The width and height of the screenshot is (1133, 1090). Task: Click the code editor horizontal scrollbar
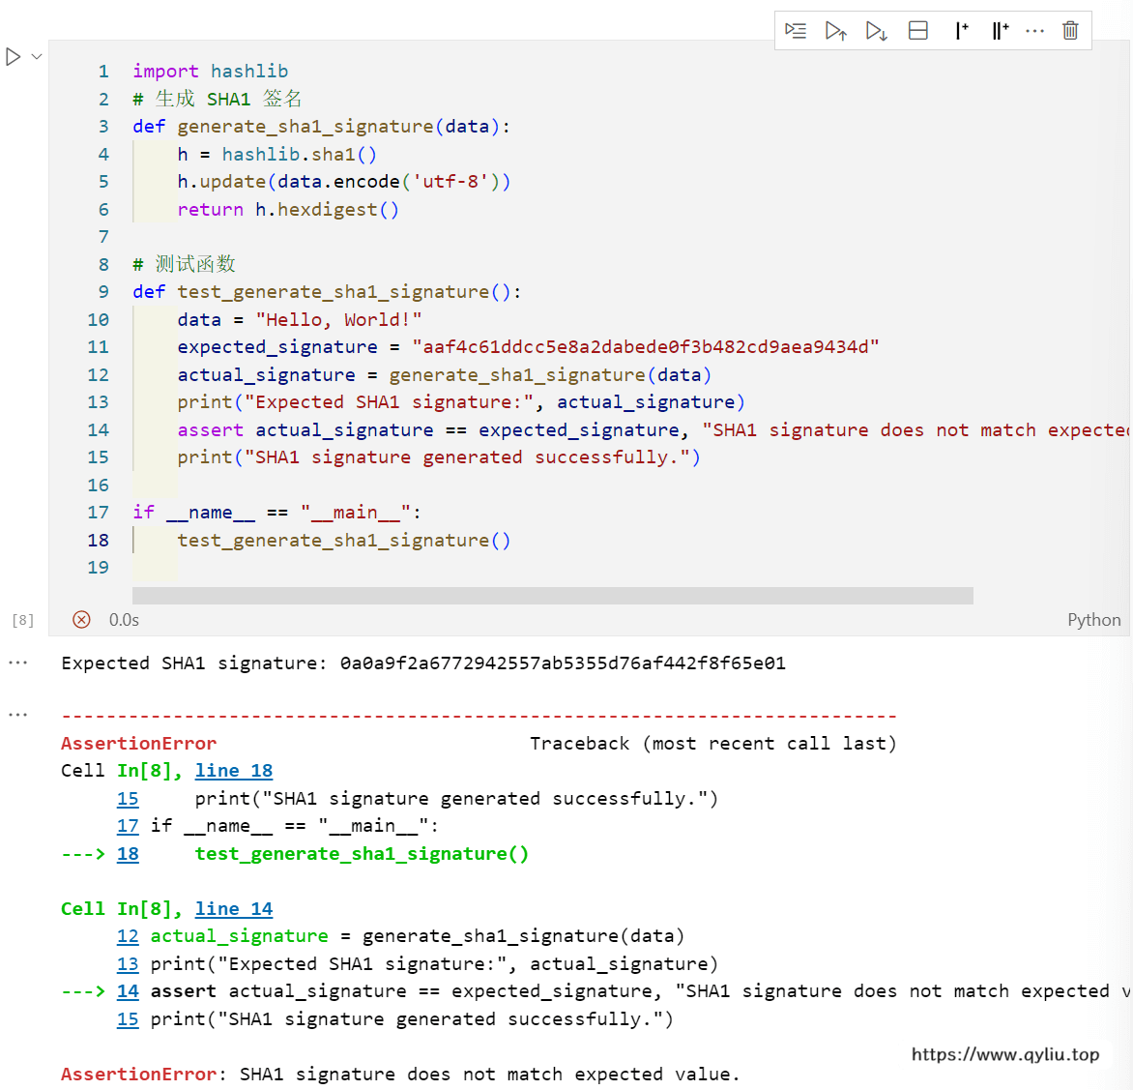(x=552, y=596)
